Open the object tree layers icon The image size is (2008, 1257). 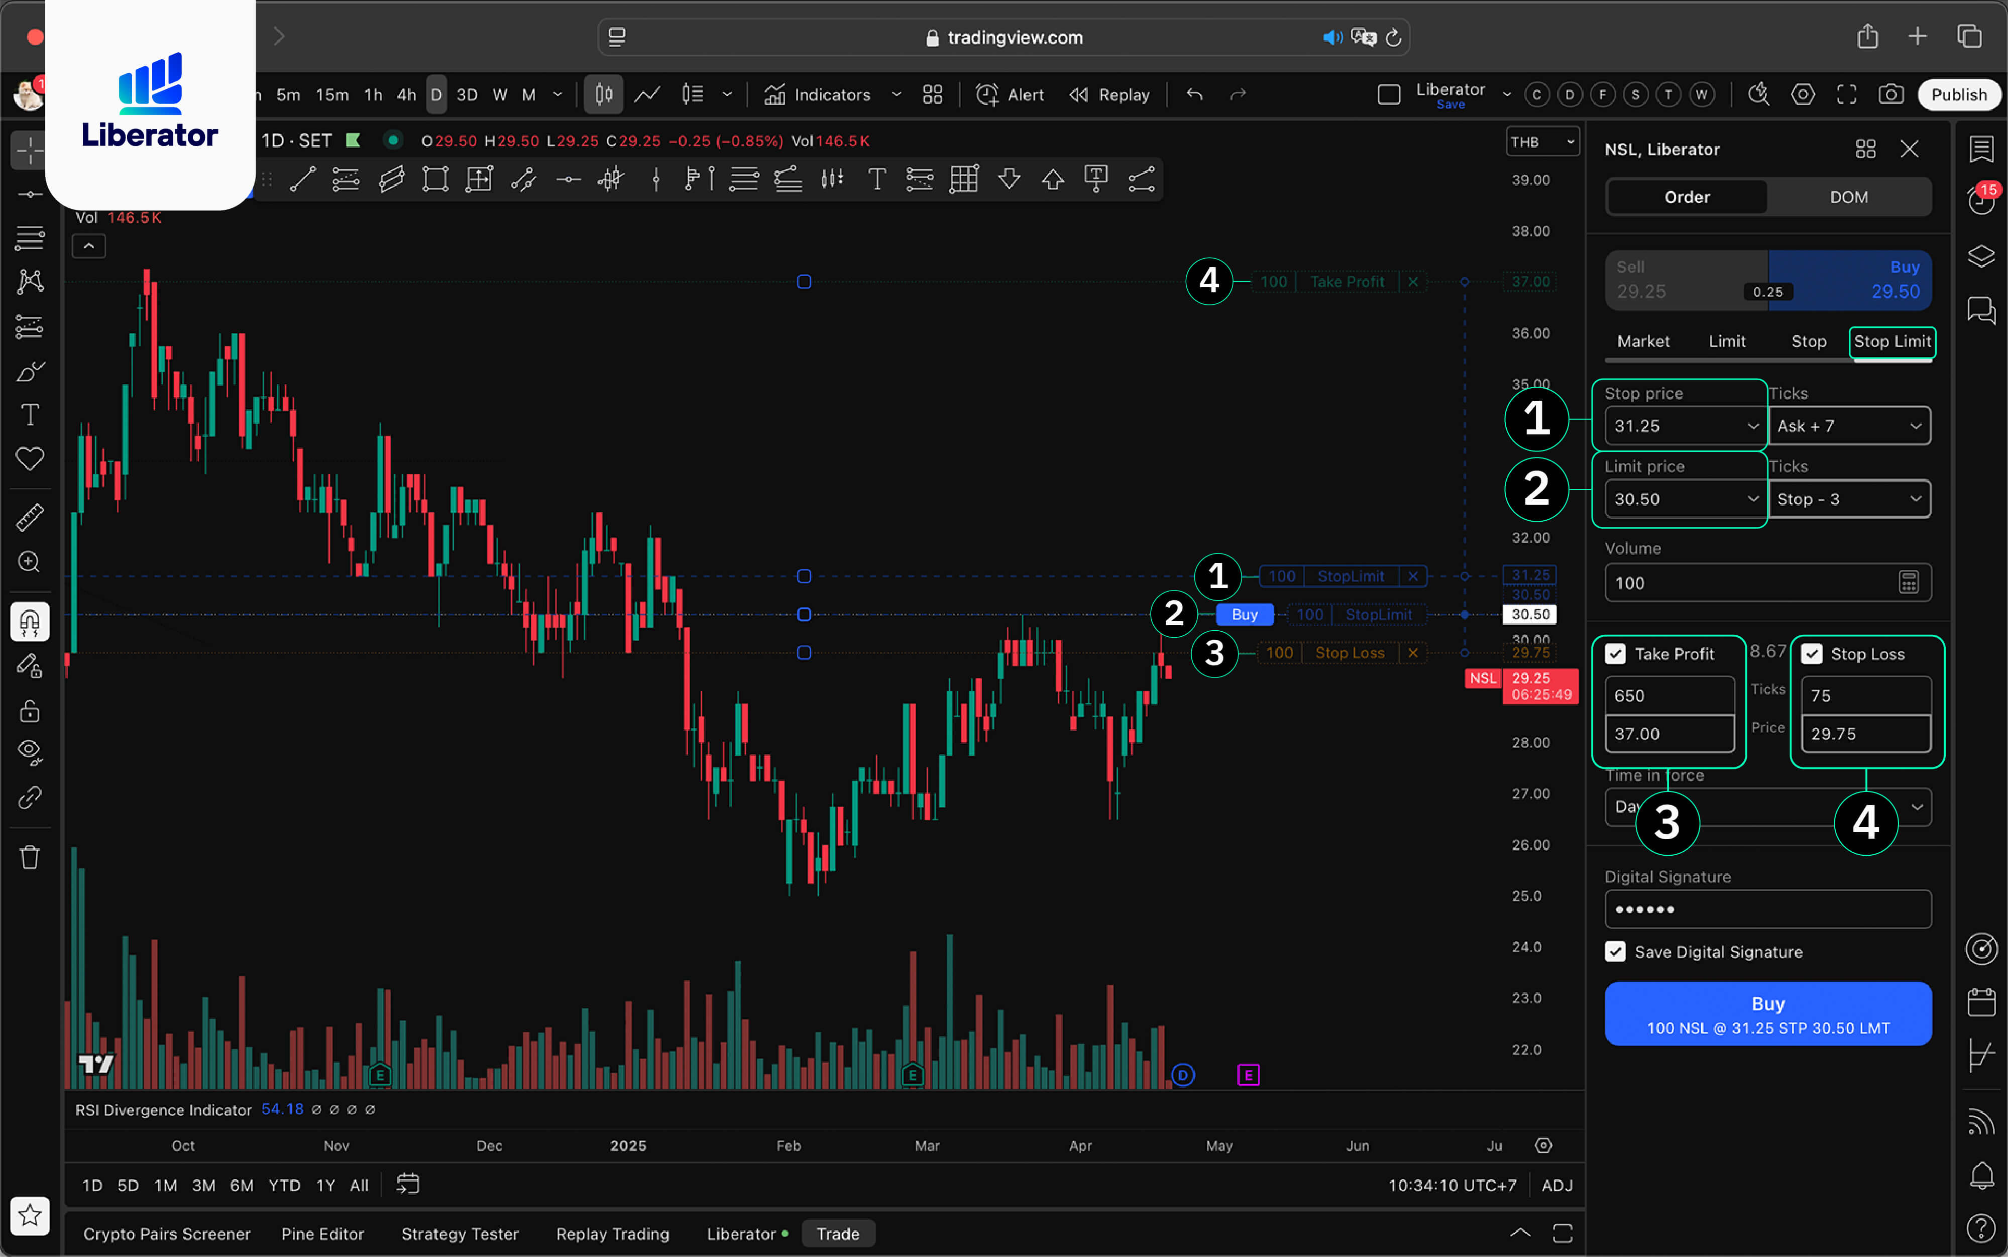click(1980, 256)
